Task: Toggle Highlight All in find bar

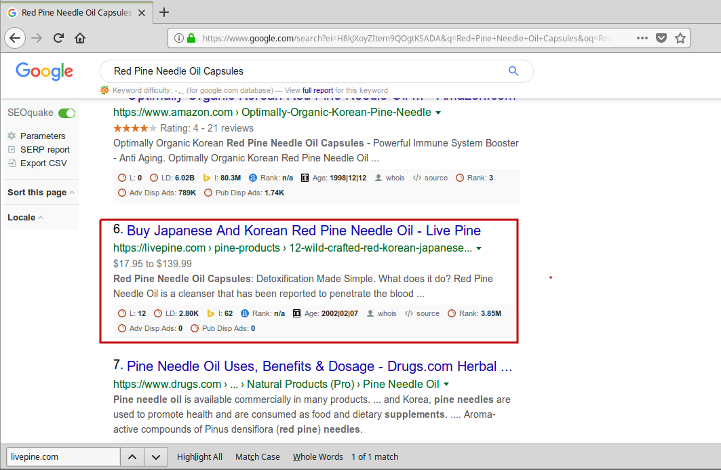Action: pos(199,457)
